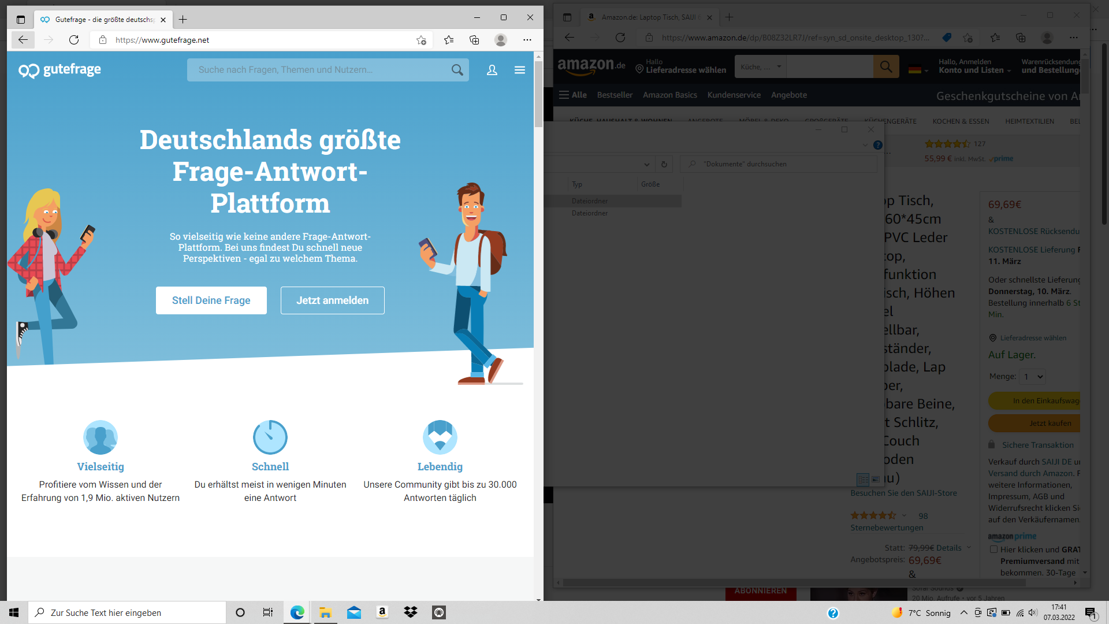Viewport: 1109px width, 624px height.
Task: Open the gutefrage user profile icon
Action: click(x=492, y=70)
